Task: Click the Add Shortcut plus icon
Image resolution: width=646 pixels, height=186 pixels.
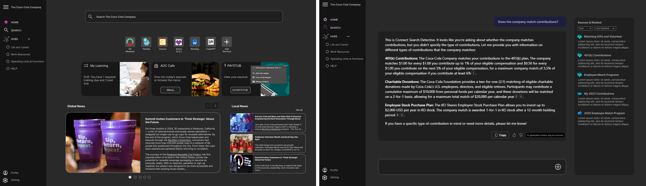Action: point(227,42)
